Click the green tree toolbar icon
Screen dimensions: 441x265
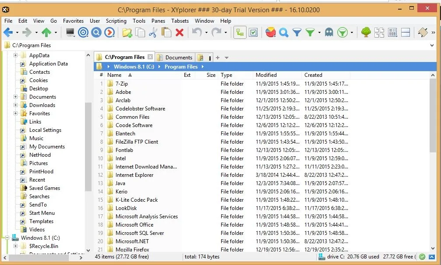click(x=366, y=33)
